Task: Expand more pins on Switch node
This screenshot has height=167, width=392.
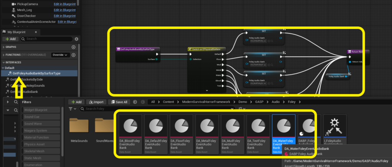Action: coord(207,90)
